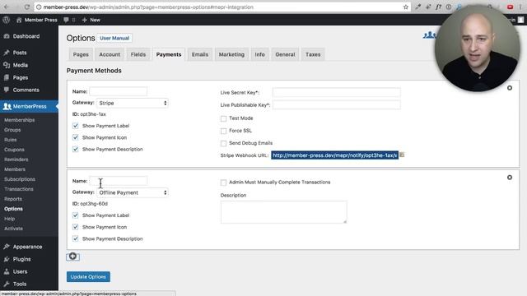Toggle Stripe Show Payment Label
The image size is (527, 296).
coord(75,126)
